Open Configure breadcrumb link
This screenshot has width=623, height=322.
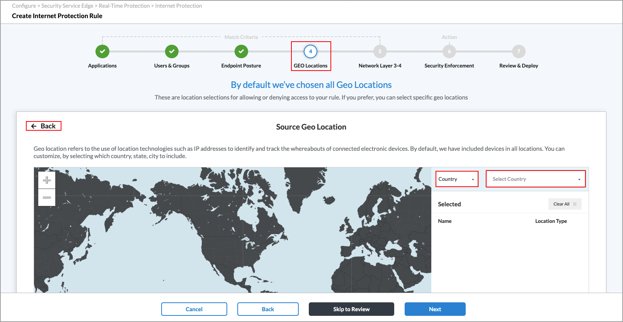click(24, 6)
